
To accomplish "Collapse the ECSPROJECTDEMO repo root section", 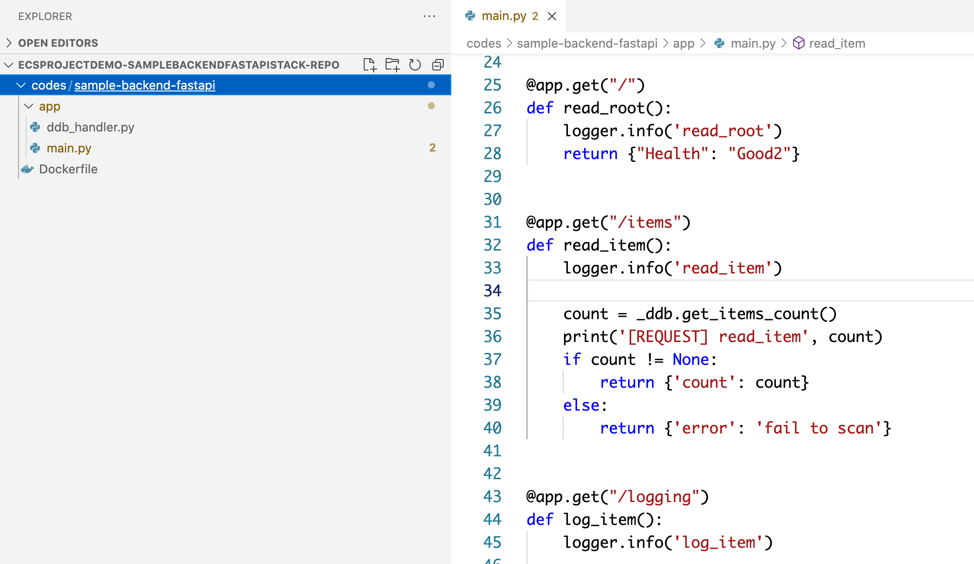I will 9,65.
